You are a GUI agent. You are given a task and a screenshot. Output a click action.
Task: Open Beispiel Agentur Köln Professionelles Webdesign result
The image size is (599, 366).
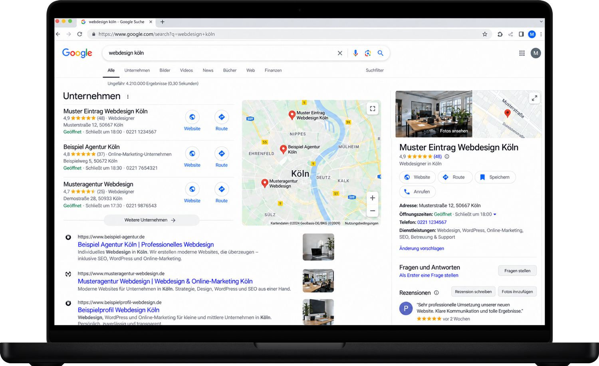click(146, 245)
